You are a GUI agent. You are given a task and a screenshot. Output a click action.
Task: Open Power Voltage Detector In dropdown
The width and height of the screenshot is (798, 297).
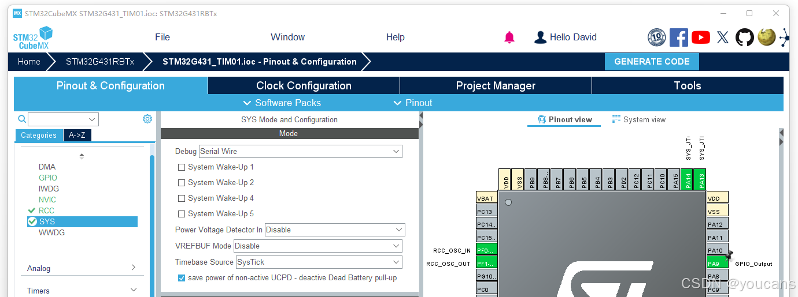pos(335,230)
